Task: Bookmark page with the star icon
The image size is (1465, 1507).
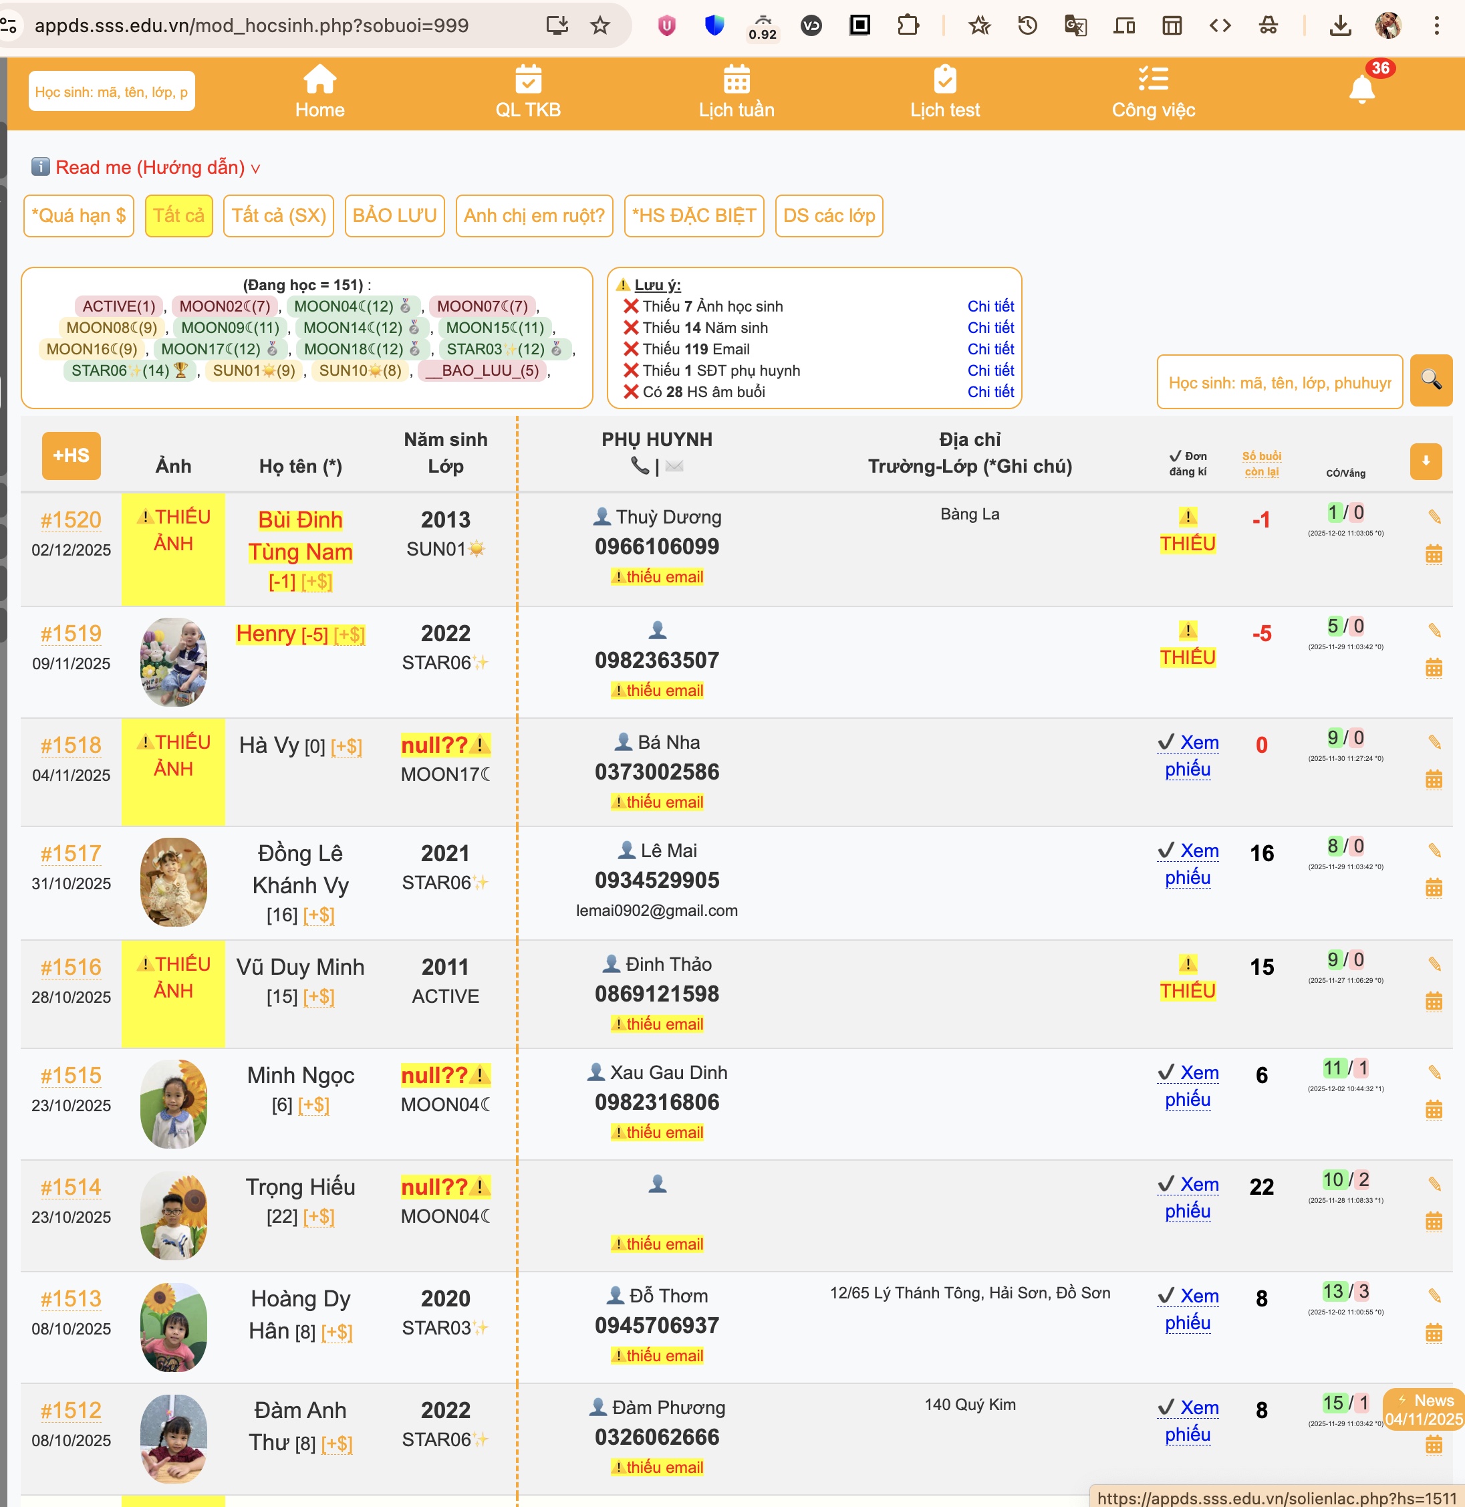Action: (600, 25)
